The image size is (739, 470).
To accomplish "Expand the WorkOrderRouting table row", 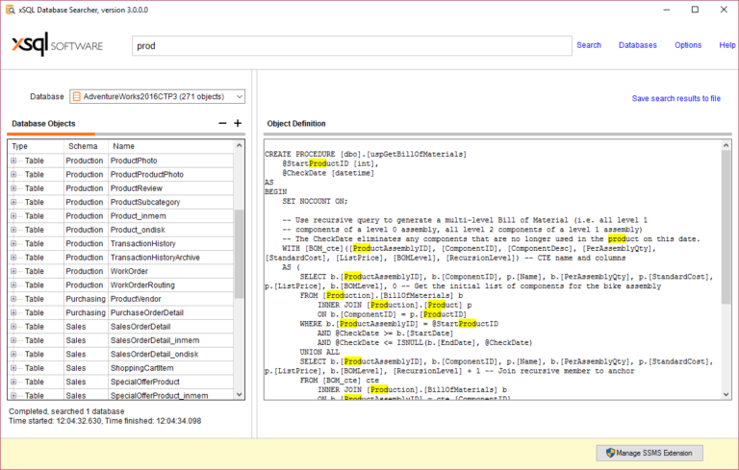I will [x=13, y=284].
